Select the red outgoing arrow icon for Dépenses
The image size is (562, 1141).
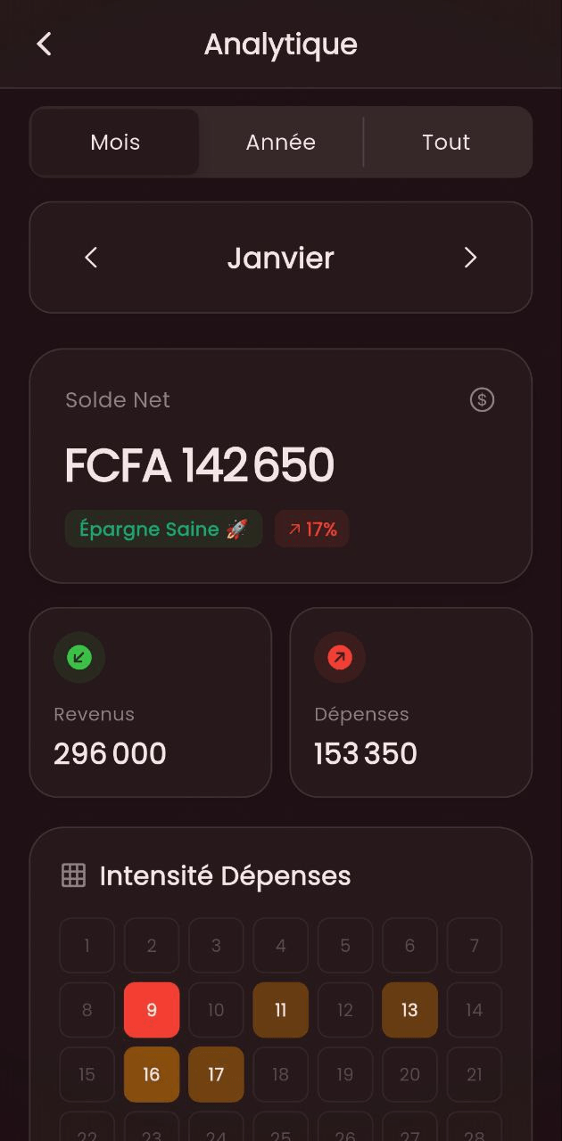339,657
